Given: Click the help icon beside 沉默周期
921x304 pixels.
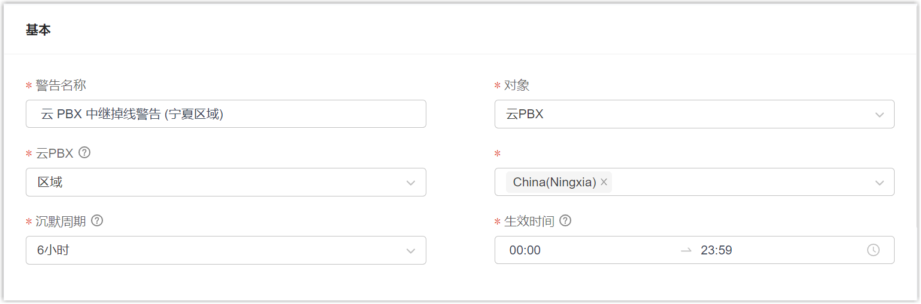Looking at the screenshot, I should [97, 221].
